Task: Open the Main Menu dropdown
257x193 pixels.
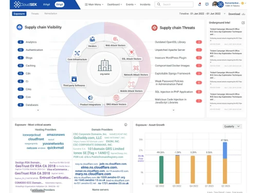Action: [x=94, y=5]
